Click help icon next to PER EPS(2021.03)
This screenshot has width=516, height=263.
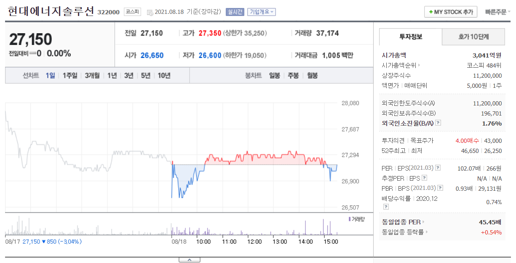[x=438, y=168]
